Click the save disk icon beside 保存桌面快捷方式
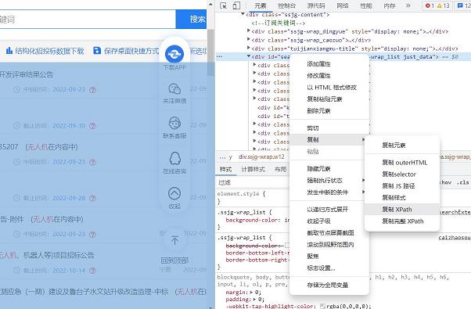The image size is (471, 309). pyautogui.click(x=97, y=50)
